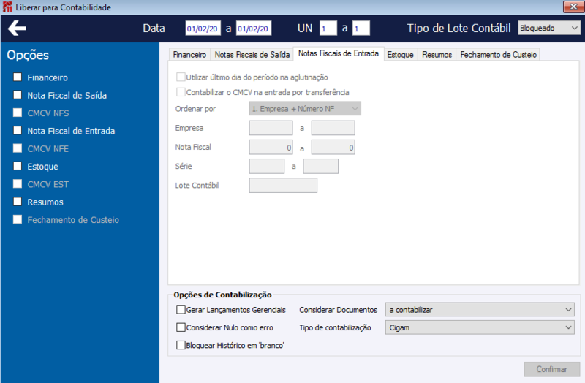
Task: Check the Resumos option
Action: click(18, 202)
